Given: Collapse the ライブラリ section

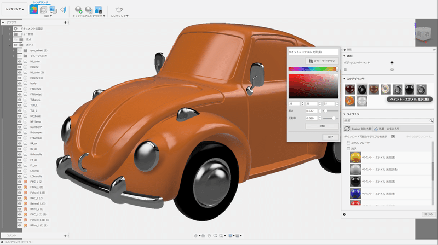Looking at the screenshot, I should (344, 114).
